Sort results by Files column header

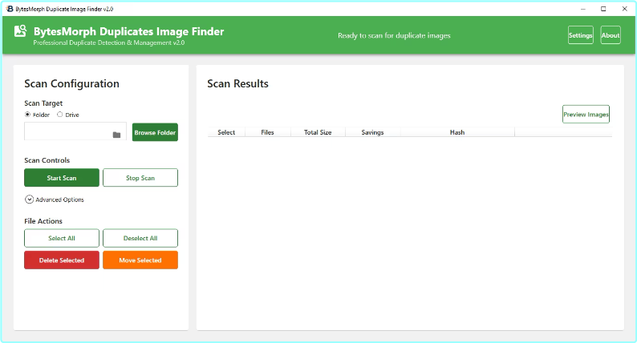(267, 132)
